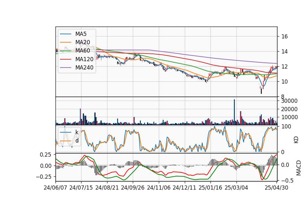Click the 25/04/30 date axis label

point(277,188)
